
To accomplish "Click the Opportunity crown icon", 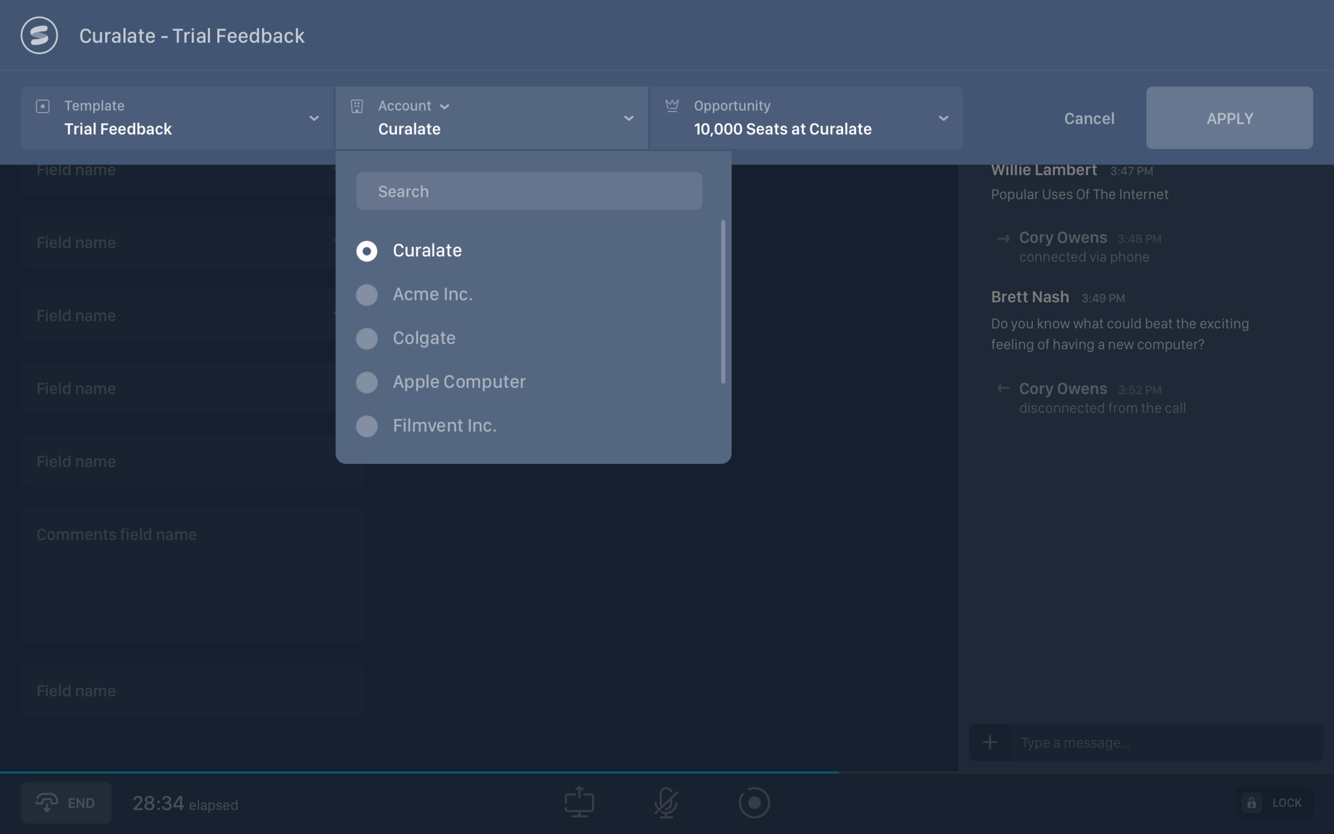I will pos(672,105).
